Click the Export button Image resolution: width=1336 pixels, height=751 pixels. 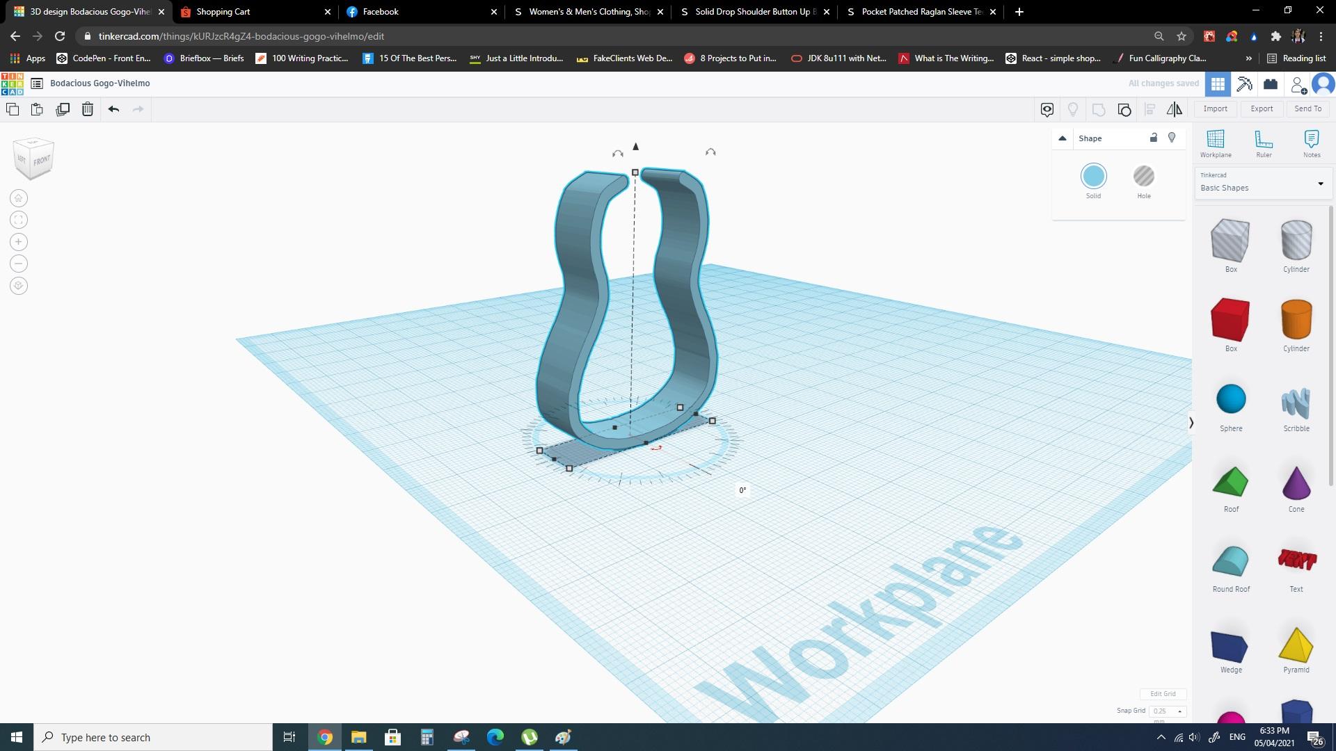(x=1261, y=108)
